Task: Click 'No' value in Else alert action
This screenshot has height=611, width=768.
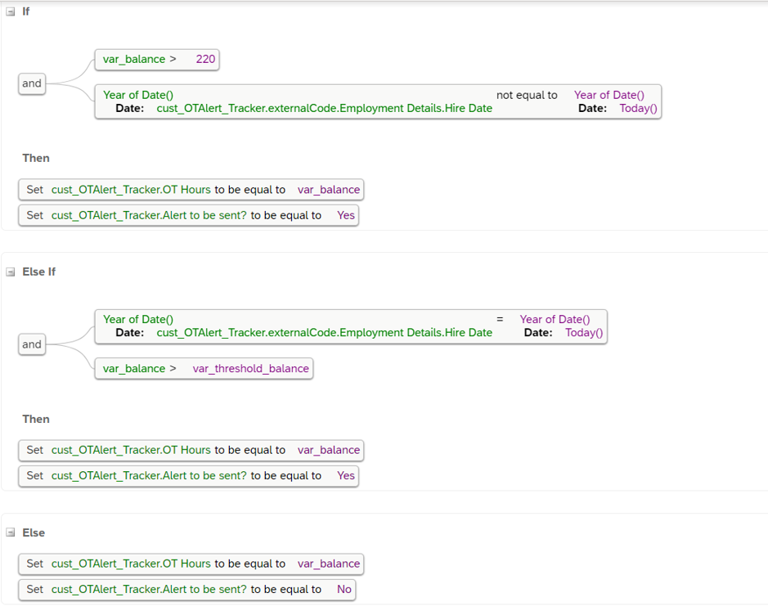Action: pyautogui.click(x=344, y=589)
